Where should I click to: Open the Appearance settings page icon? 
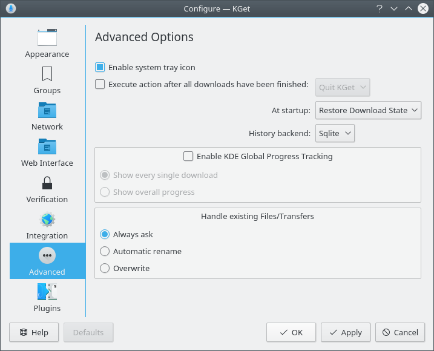pyautogui.click(x=47, y=38)
